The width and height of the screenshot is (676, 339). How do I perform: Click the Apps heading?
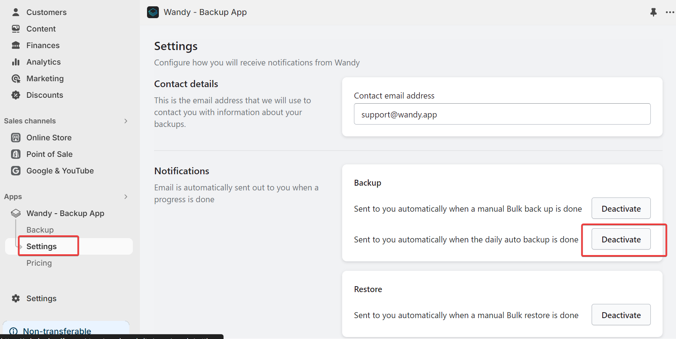[13, 197]
